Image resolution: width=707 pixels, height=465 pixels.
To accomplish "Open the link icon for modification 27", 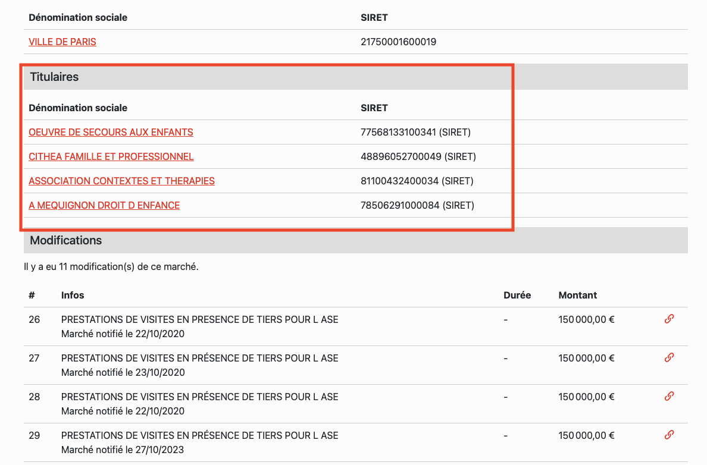I will (669, 358).
